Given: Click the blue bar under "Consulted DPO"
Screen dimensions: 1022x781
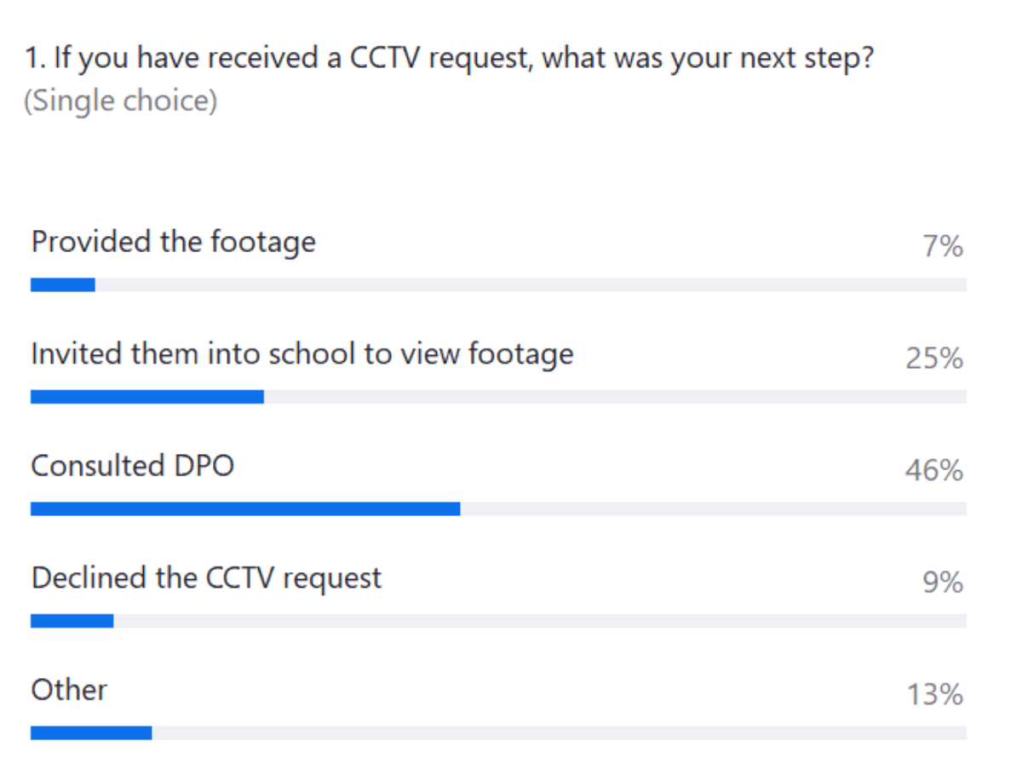Looking at the screenshot, I should 245,509.
